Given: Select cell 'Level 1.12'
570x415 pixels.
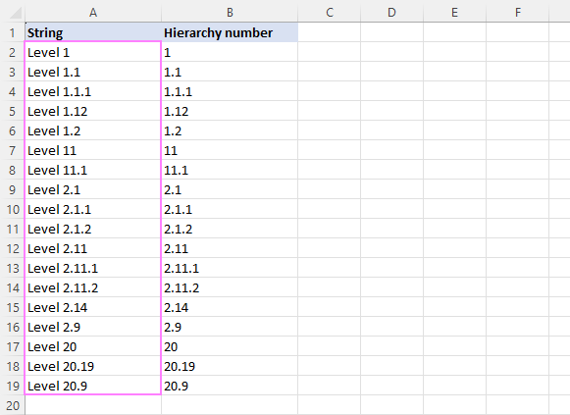Looking at the screenshot, I should (93, 111).
